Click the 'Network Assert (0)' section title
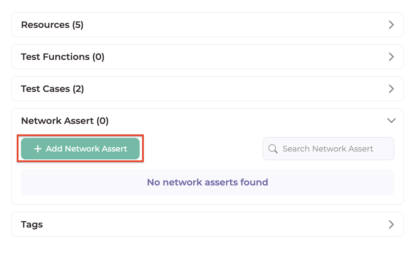417x265 pixels. [65, 121]
